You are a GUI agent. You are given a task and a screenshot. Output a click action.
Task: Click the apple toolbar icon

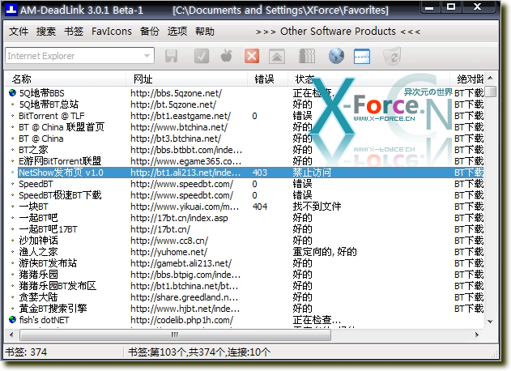pyautogui.click(x=227, y=56)
